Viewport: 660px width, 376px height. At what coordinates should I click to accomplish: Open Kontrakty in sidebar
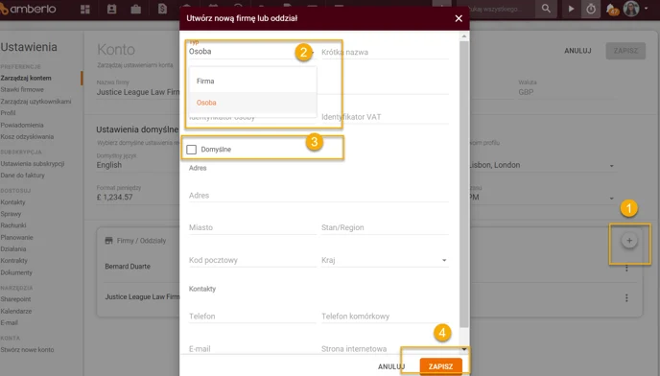[x=13, y=261]
